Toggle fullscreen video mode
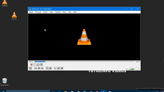Screen dimensions: 164x92 click(47, 68)
